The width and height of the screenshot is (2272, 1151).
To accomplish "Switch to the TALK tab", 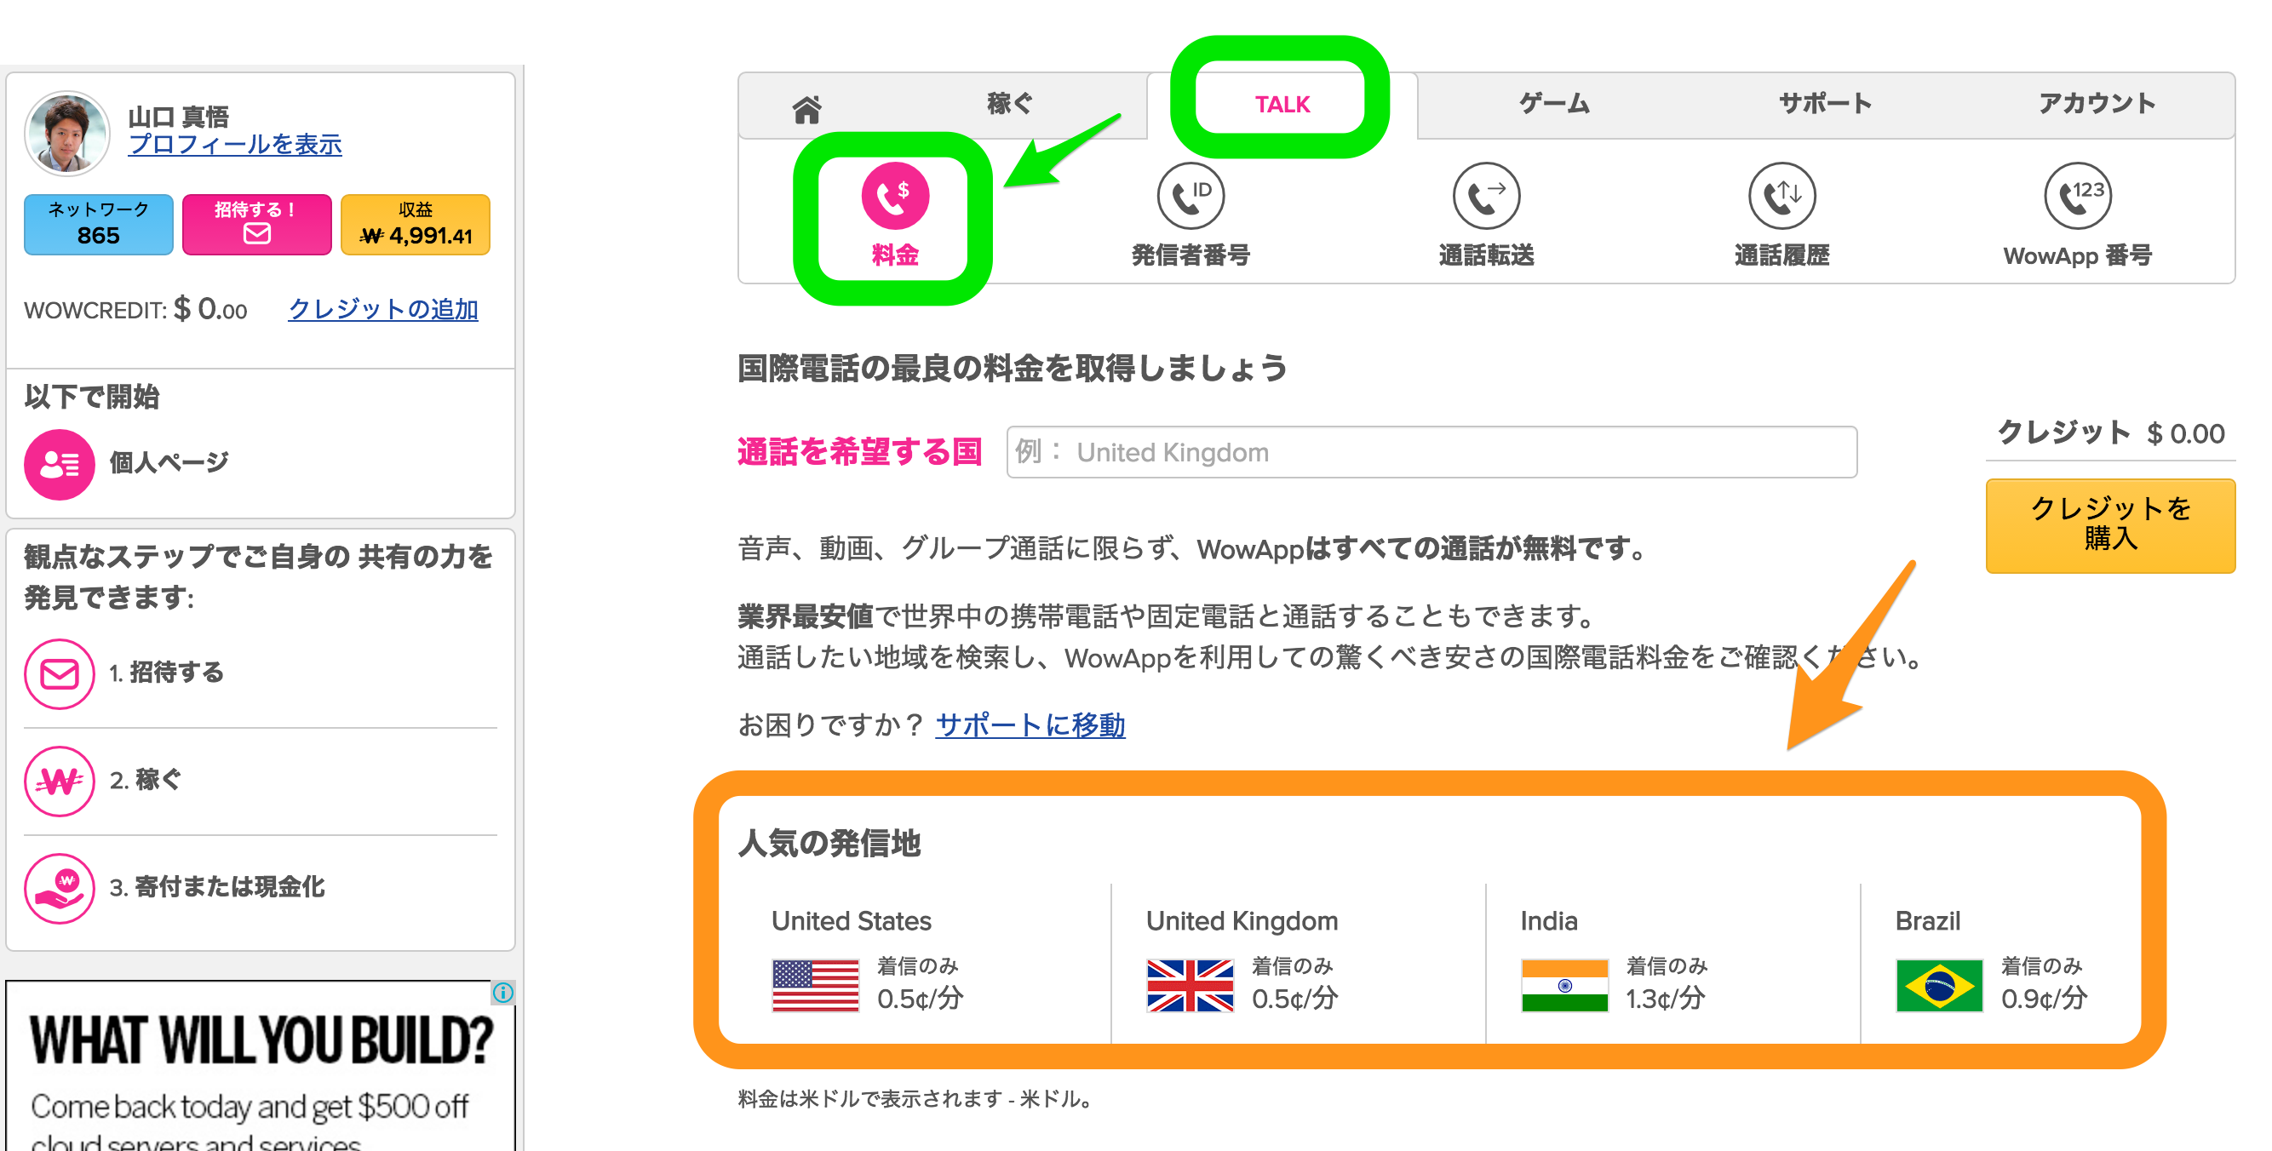I will pyautogui.click(x=1281, y=103).
